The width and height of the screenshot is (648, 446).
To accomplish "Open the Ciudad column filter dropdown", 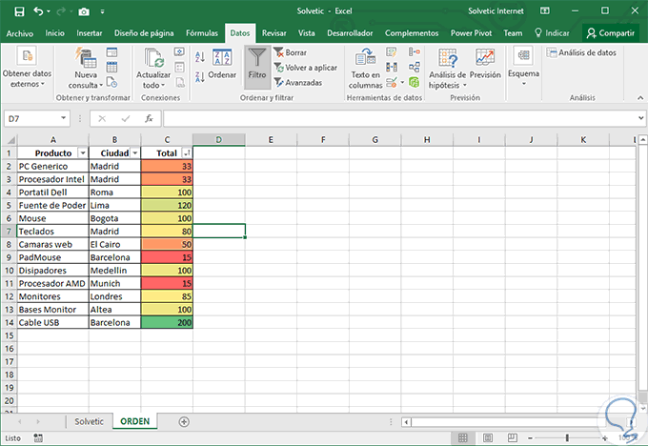I will tap(135, 152).
